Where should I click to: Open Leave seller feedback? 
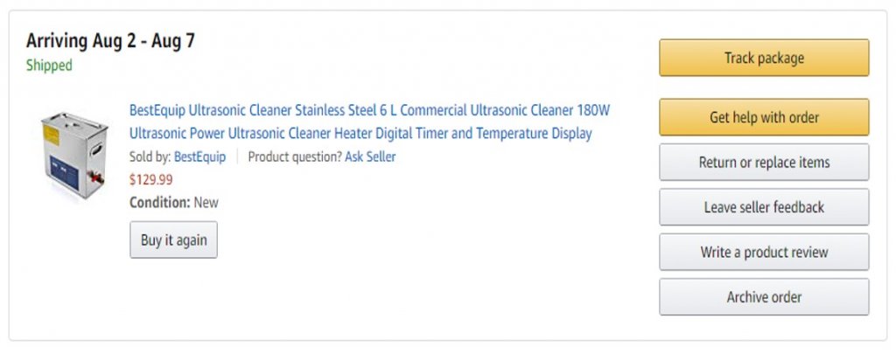pyautogui.click(x=763, y=207)
